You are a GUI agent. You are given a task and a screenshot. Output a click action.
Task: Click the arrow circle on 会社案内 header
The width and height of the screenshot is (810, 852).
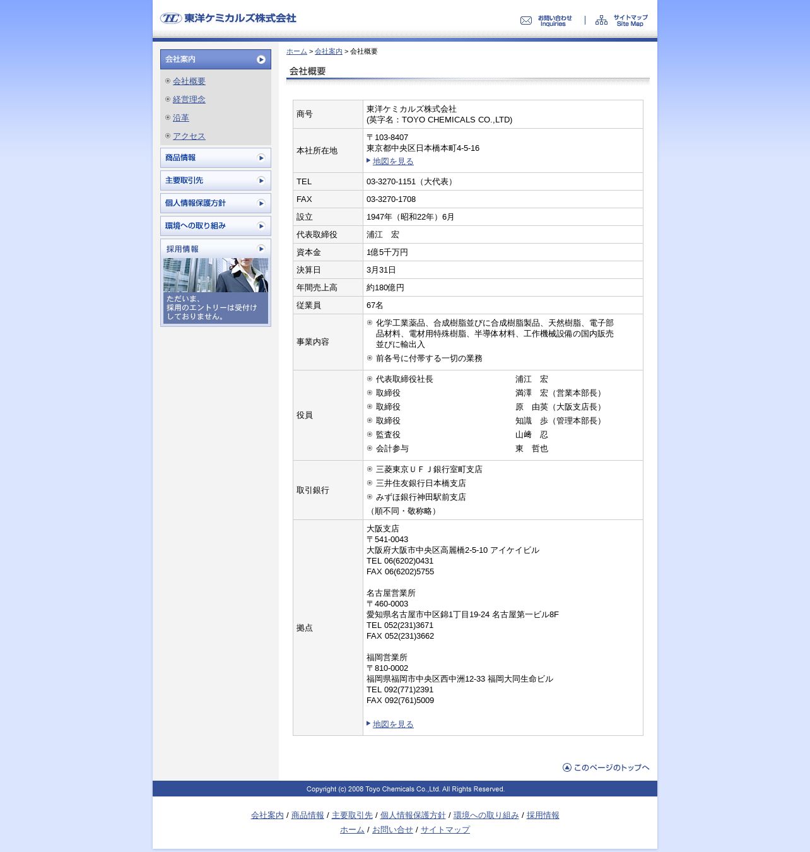[261, 59]
